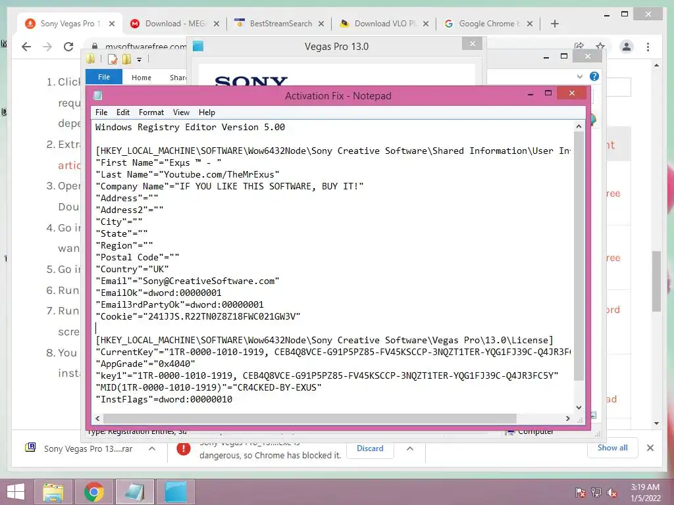Click Explorer new folder quick access icon

click(x=126, y=59)
